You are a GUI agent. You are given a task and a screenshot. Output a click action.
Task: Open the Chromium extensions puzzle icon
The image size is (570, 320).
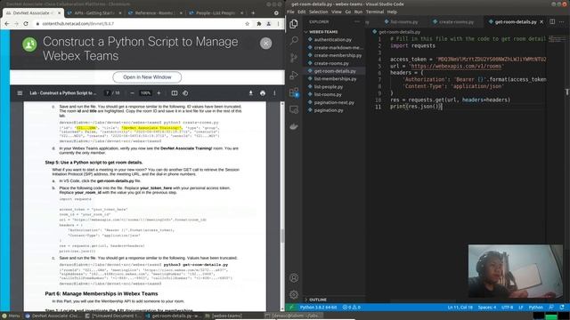pyautogui.click(x=259, y=24)
